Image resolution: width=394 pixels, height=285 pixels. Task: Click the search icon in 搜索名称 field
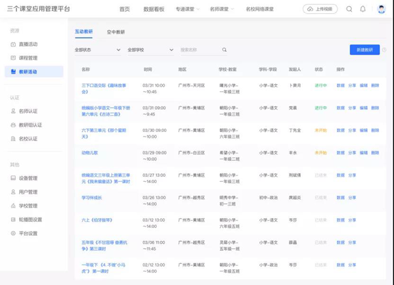[224, 50]
